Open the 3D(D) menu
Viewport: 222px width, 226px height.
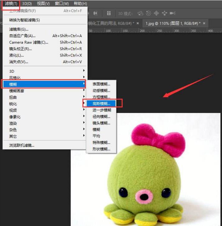click(x=27, y=4)
